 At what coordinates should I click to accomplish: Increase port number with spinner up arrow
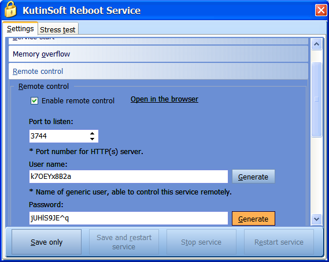click(x=92, y=133)
